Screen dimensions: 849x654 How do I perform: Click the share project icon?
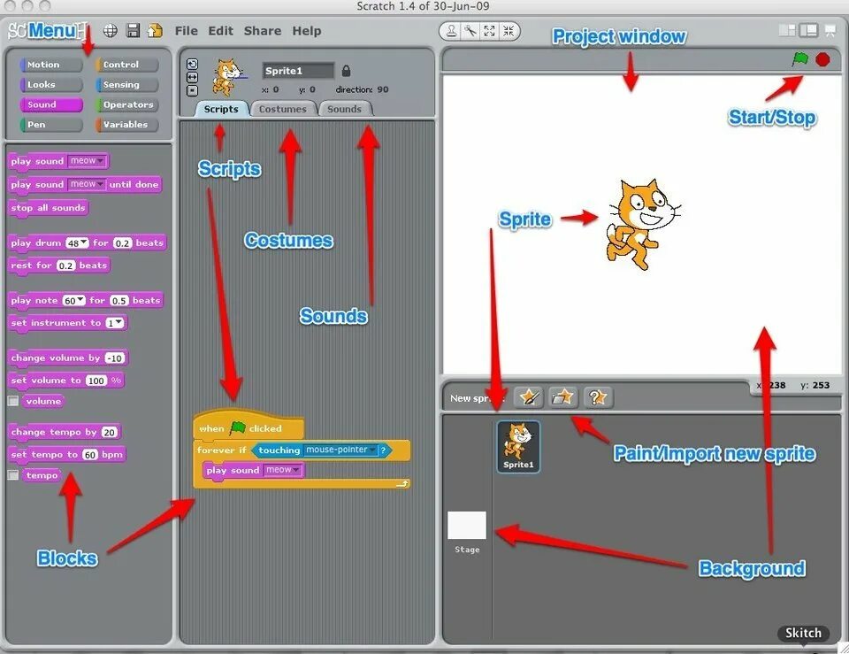155,30
